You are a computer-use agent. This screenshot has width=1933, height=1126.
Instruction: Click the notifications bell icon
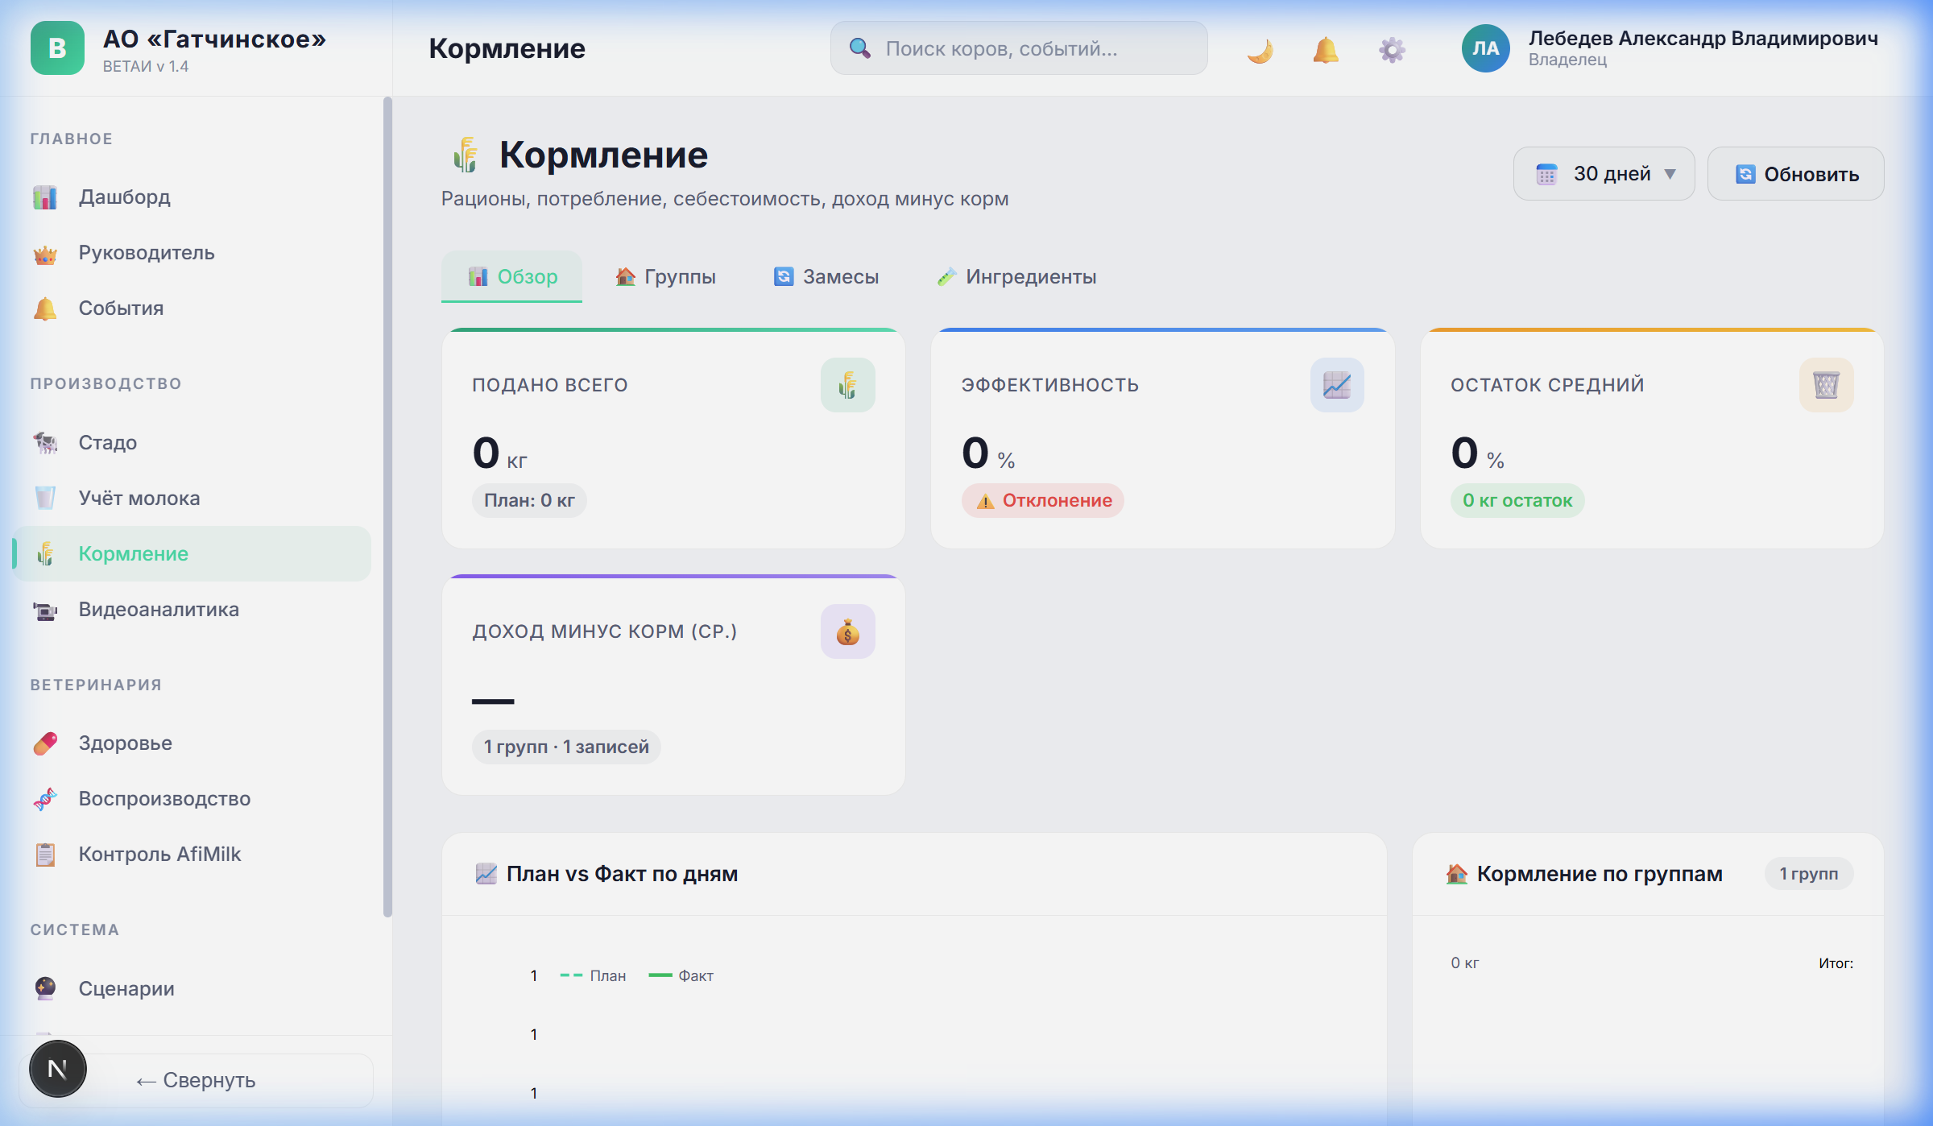(x=1327, y=49)
